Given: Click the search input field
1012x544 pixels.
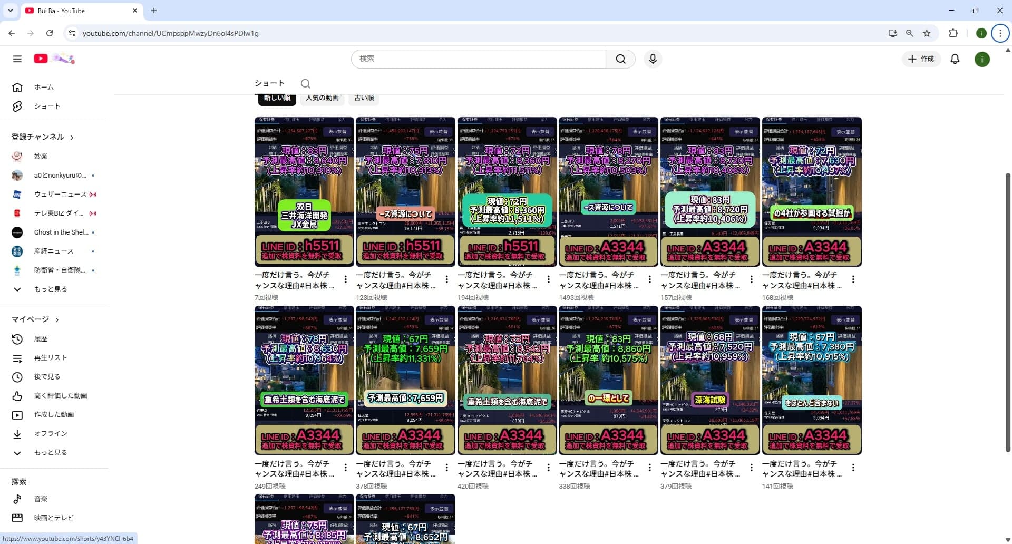Looking at the screenshot, I should point(479,59).
